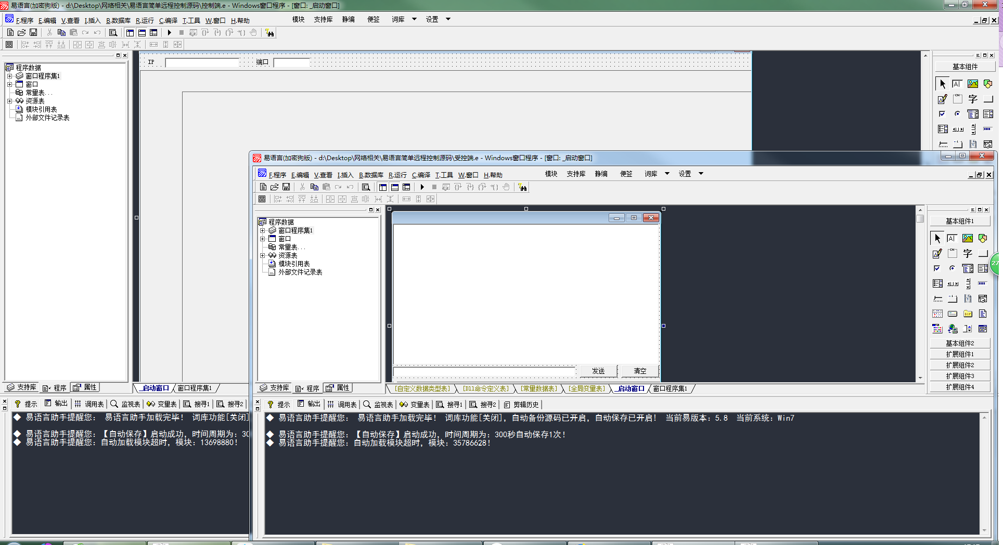Select picture box component in 基本组件1 palette
Viewport: 1003px width, 545px height.
tap(968, 238)
